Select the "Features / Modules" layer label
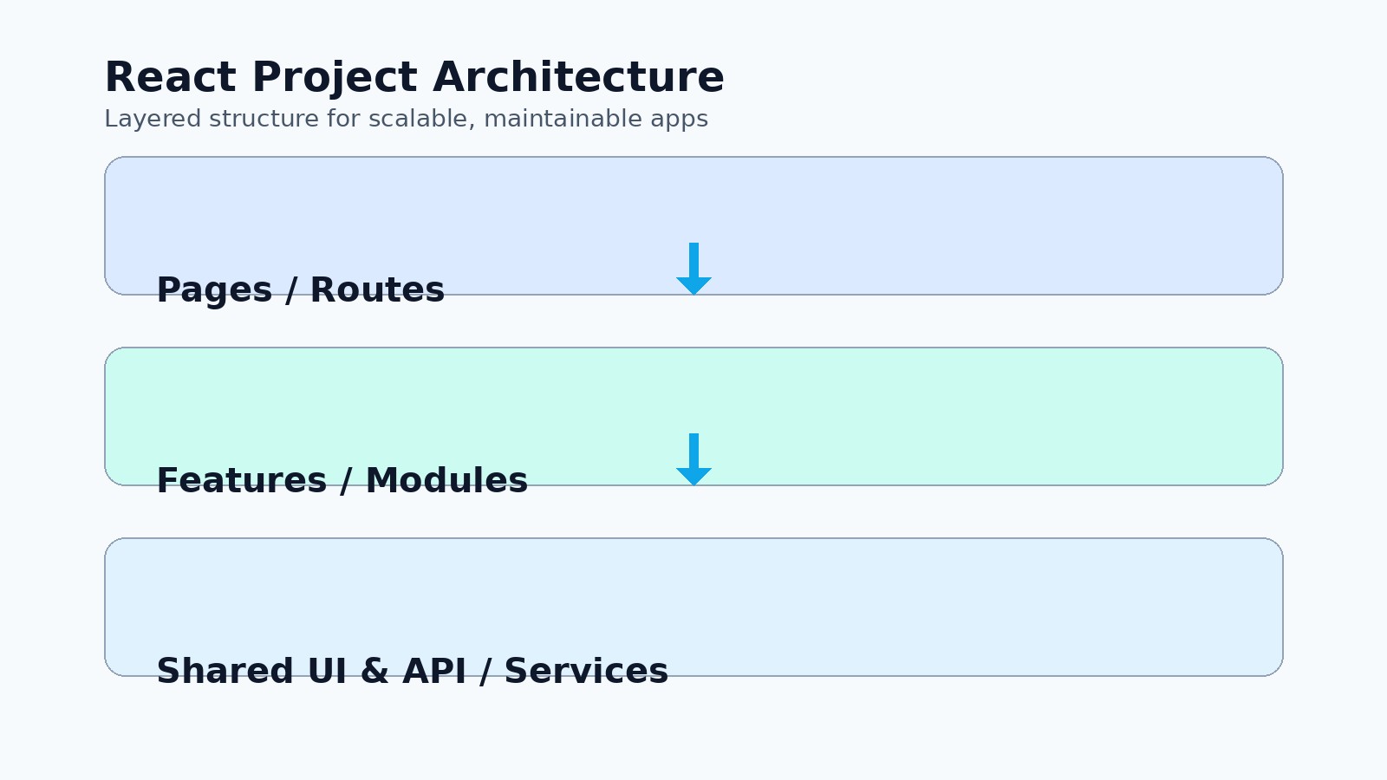This screenshot has height=780, width=1387. pyautogui.click(x=342, y=481)
